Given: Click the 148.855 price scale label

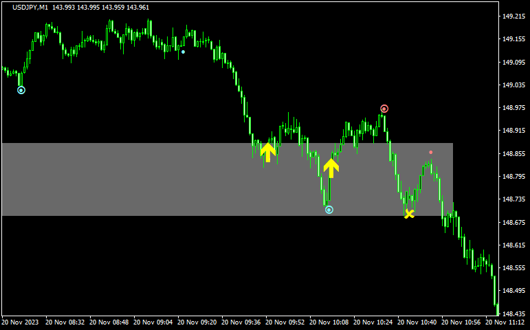Looking at the screenshot, I should [x=514, y=154].
